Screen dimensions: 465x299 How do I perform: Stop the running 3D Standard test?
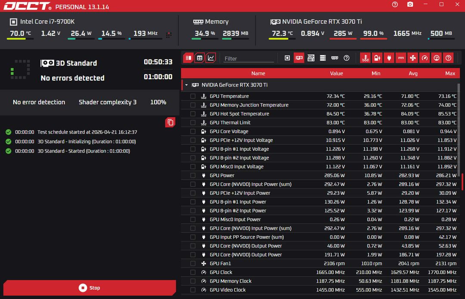point(90,288)
